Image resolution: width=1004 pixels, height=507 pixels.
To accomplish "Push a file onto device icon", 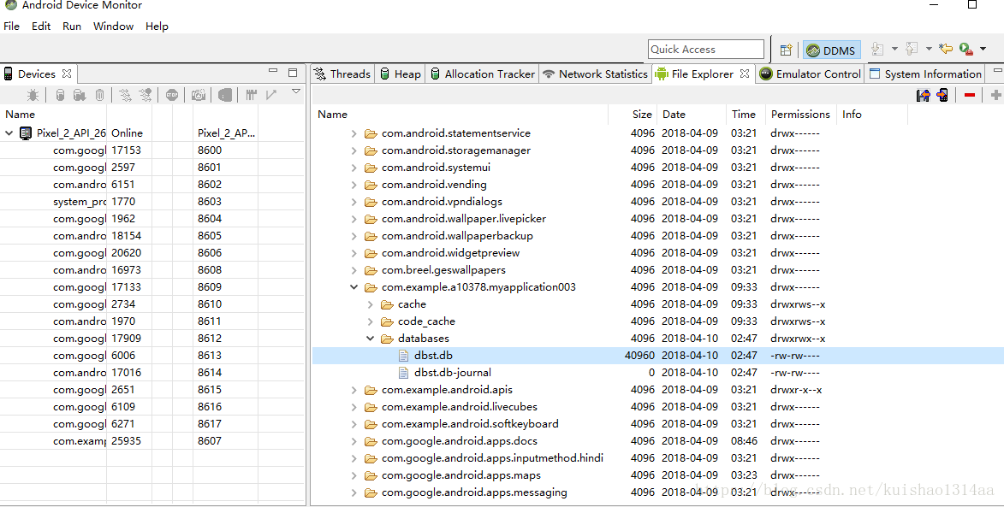I will tap(942, 95).
